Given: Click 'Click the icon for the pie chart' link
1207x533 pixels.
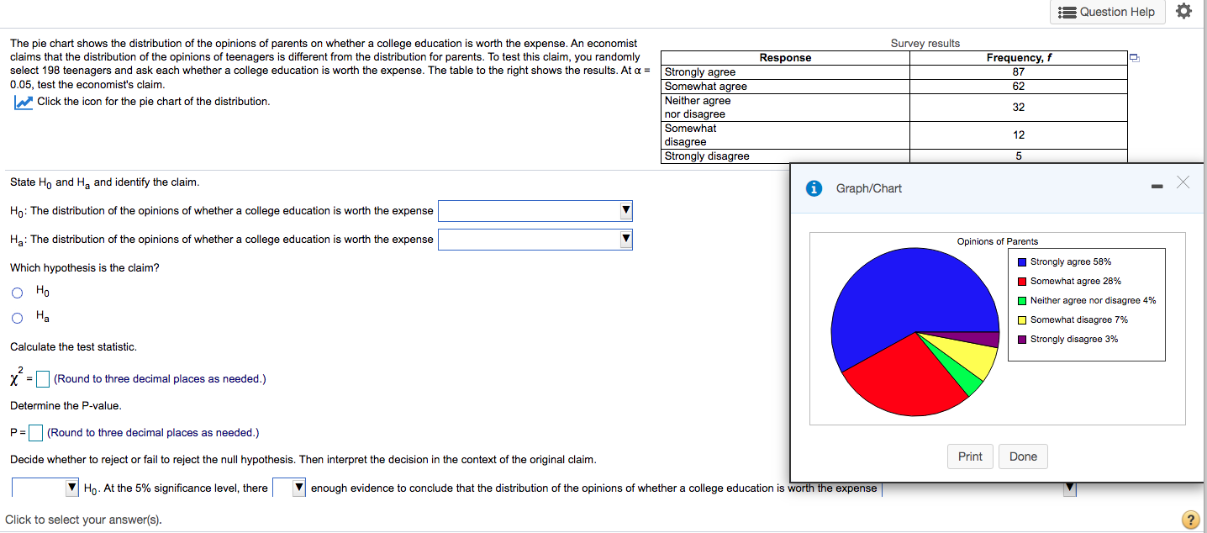Looking at the screenshot, I should pos(154,102).
